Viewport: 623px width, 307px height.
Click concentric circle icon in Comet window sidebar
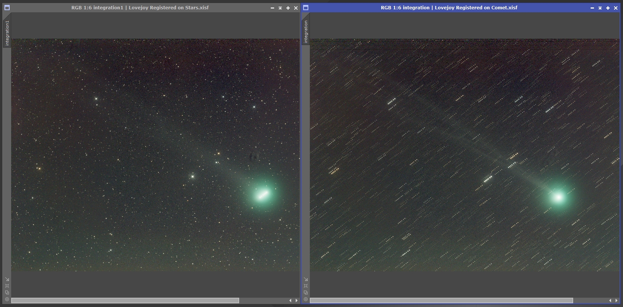click(x=306, y=299)
